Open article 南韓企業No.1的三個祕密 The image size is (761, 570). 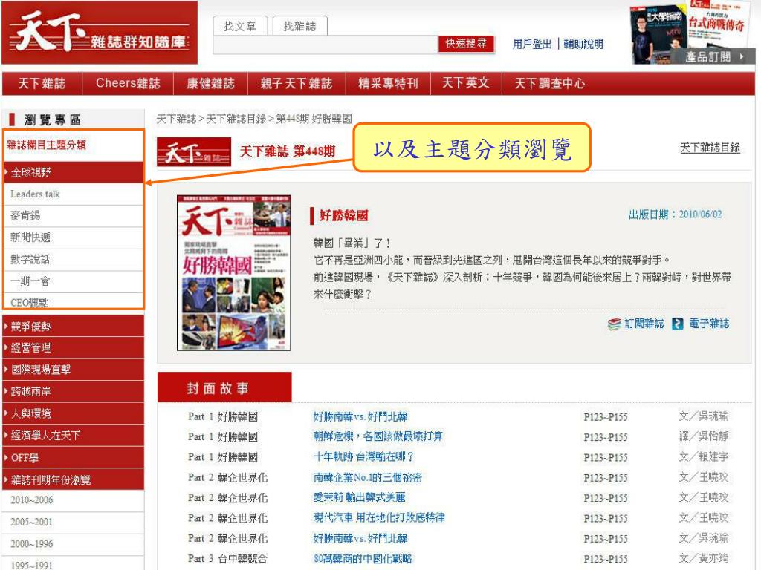coord(367,477)
